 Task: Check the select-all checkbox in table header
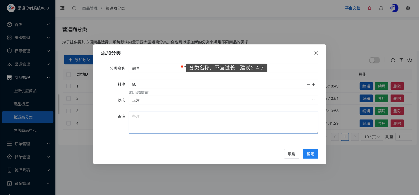(x=68, y=74)
